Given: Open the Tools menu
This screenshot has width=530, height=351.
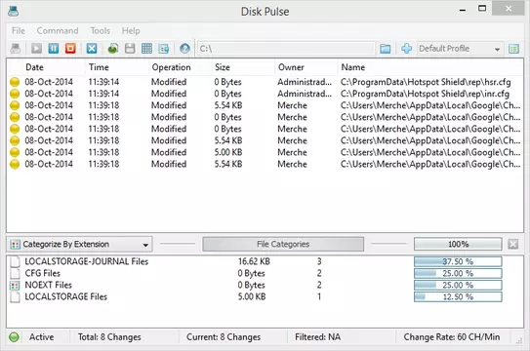Looking at the screenshot, I should 101,31.
